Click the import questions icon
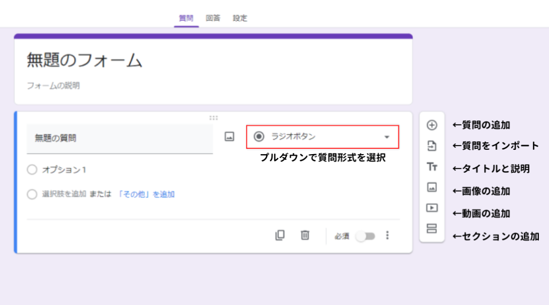The width and height of the screenshot is (549, 305). [x=432, y=146]
